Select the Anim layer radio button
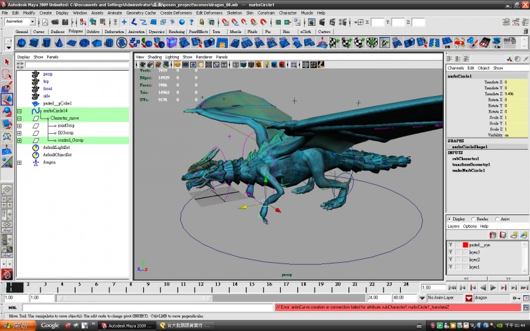The width and height of the screenshot is (530, 331). [x=497, y=218]
